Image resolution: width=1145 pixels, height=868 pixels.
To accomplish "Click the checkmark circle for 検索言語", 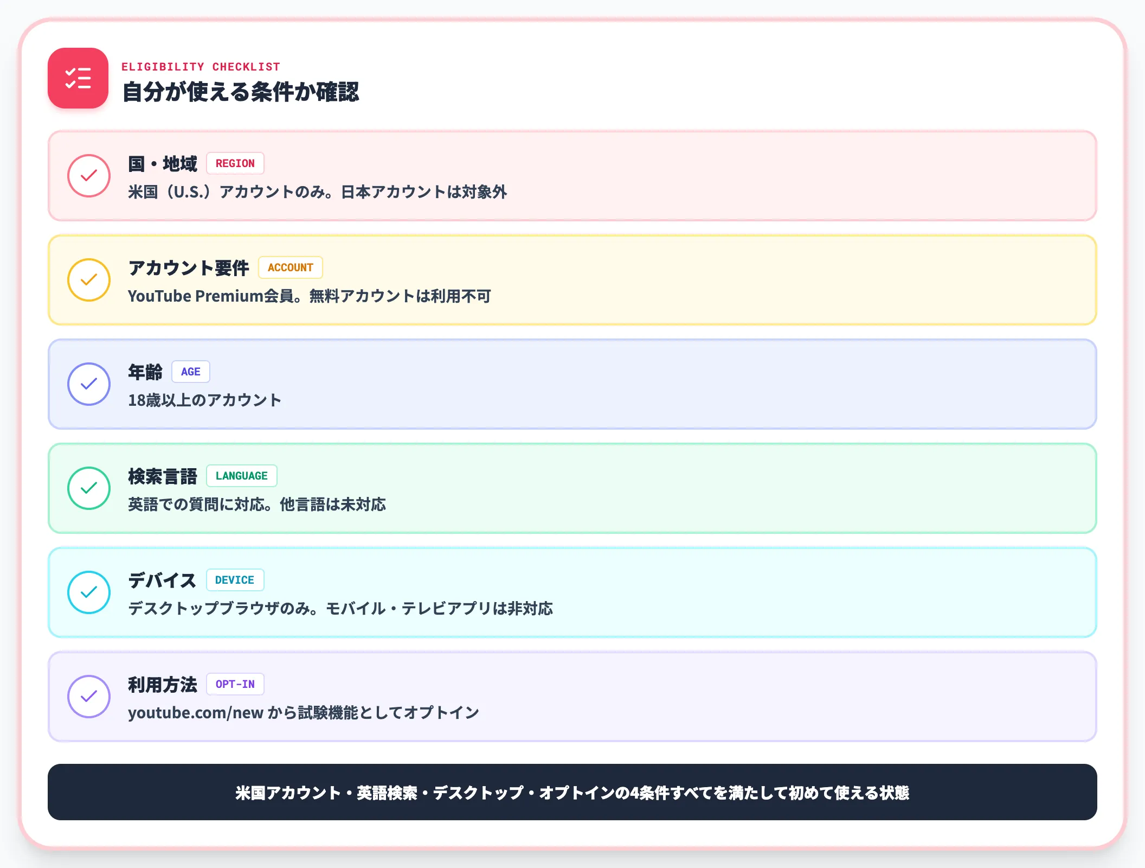I will (89, 488).
